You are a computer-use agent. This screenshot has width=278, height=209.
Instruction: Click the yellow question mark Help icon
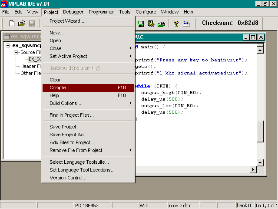pos(176,24)
